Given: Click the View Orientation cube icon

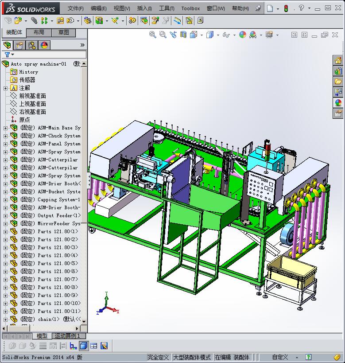Looking at the screenshot, I should [194, 35].
